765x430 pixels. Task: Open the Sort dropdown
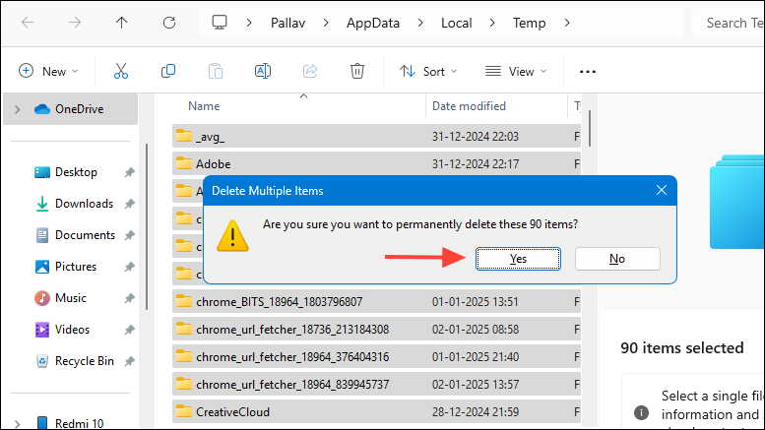point(428,71)
